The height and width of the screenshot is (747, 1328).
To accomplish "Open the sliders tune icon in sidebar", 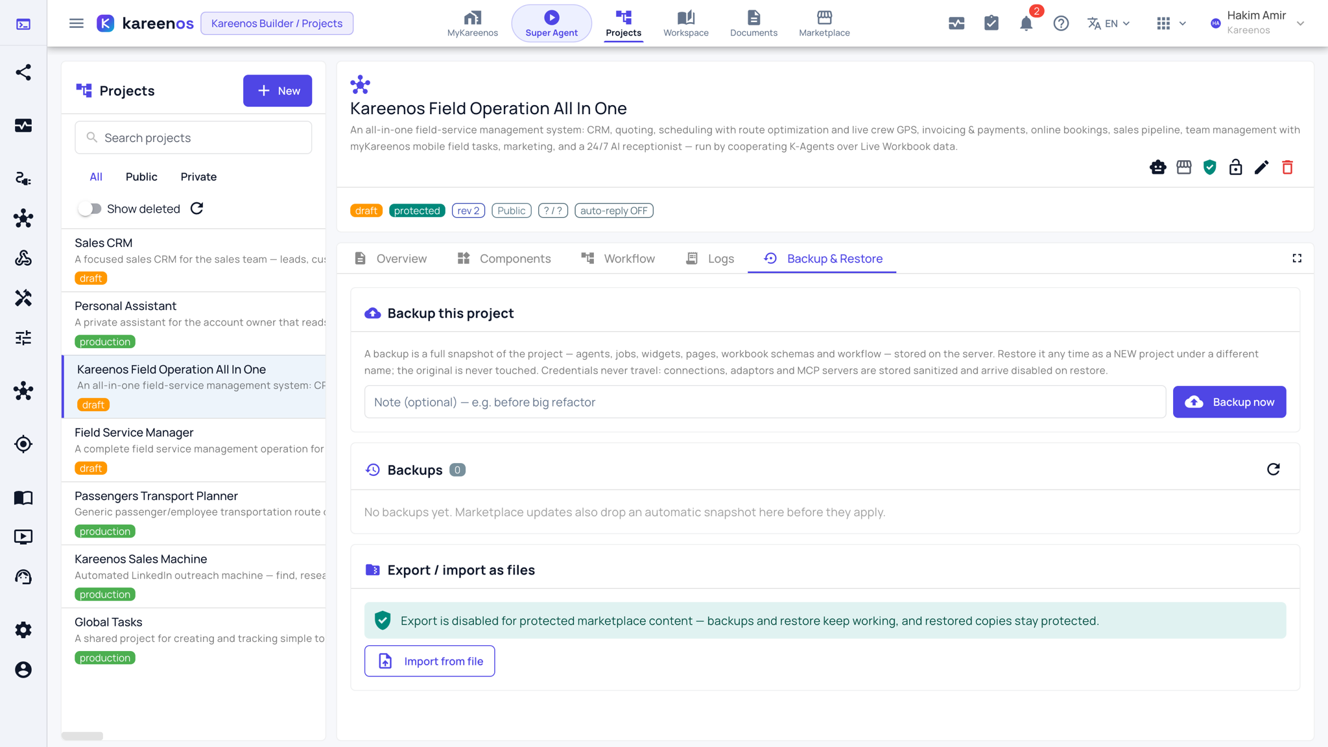I will 23,338.
